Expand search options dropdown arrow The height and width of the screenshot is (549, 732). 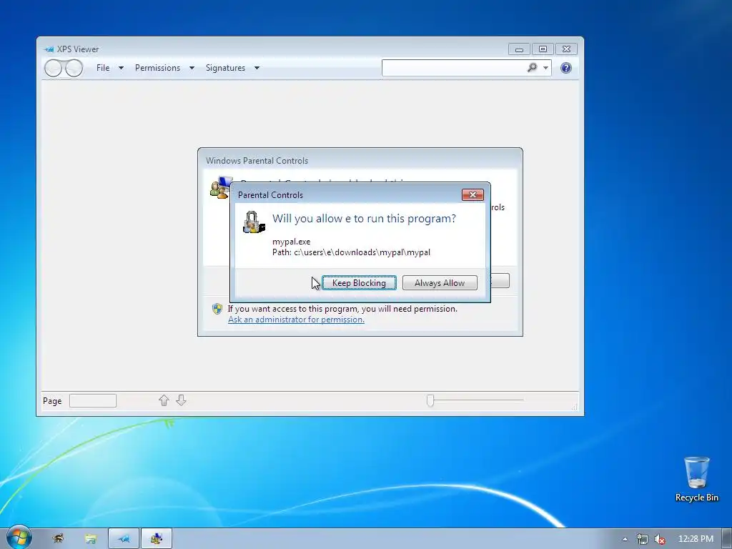click(x=545, y=68)
